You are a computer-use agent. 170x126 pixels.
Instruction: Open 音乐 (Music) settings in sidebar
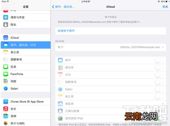point(26,109)
